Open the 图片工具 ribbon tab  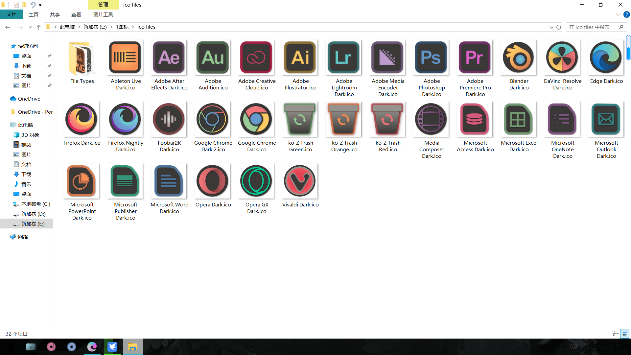coord(103,14)
